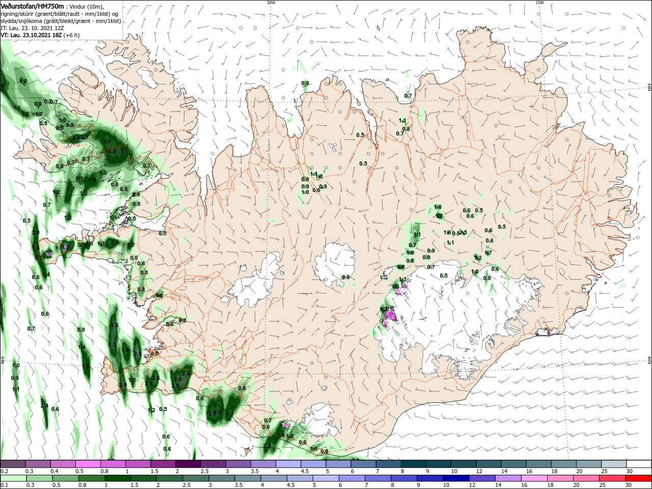Pick the deep navy blue swatch in lower legend
The height and width of the screenshot is (489, 652).
456,478
